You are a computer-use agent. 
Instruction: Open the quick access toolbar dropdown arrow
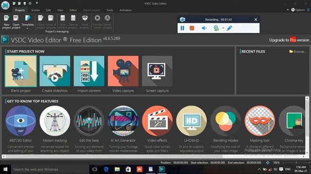(37, 3)
